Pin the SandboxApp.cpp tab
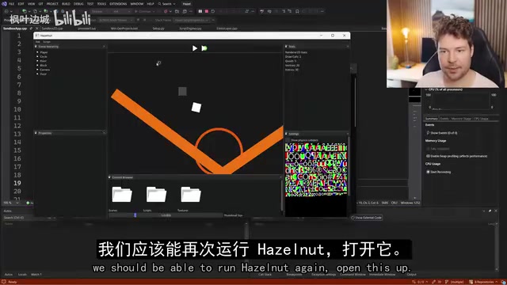The height and width of the screenshot is (285, 507). click(x=31, y=28)
